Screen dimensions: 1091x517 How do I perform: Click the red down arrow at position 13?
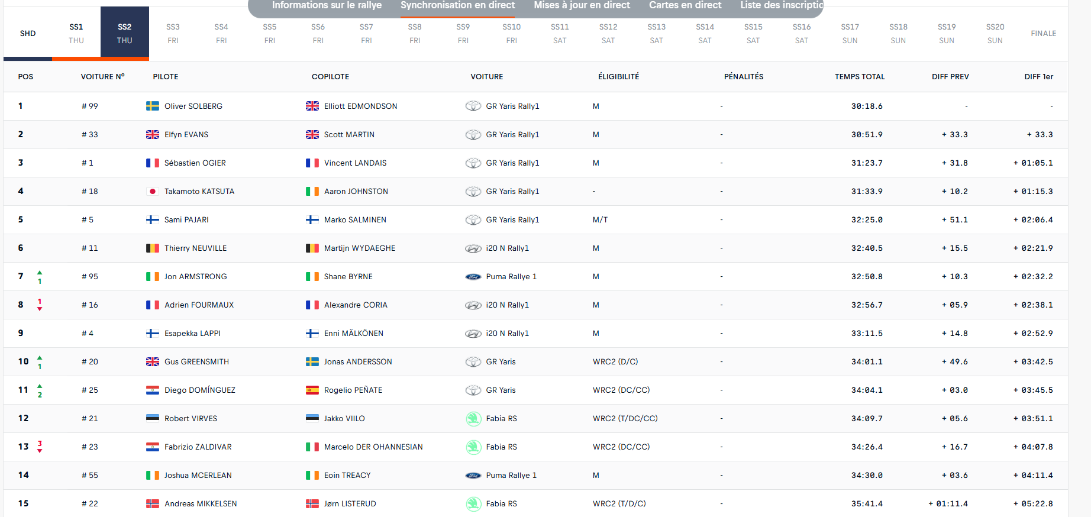point(40,451)
